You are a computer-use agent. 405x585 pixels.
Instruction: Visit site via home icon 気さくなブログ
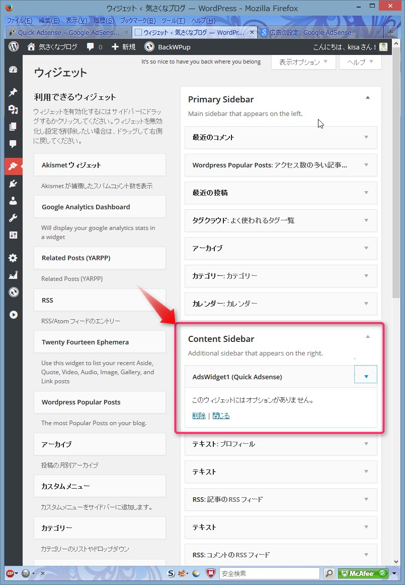coord(52,46)
